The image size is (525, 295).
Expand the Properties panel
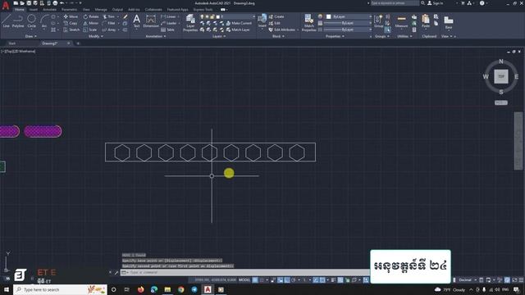tap(335, 36)
